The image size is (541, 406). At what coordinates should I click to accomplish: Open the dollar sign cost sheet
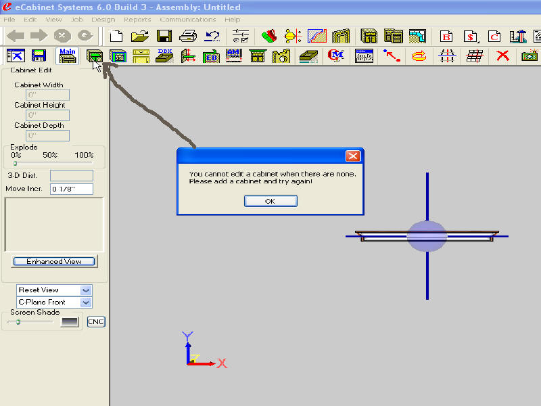[x=471, y=37]
